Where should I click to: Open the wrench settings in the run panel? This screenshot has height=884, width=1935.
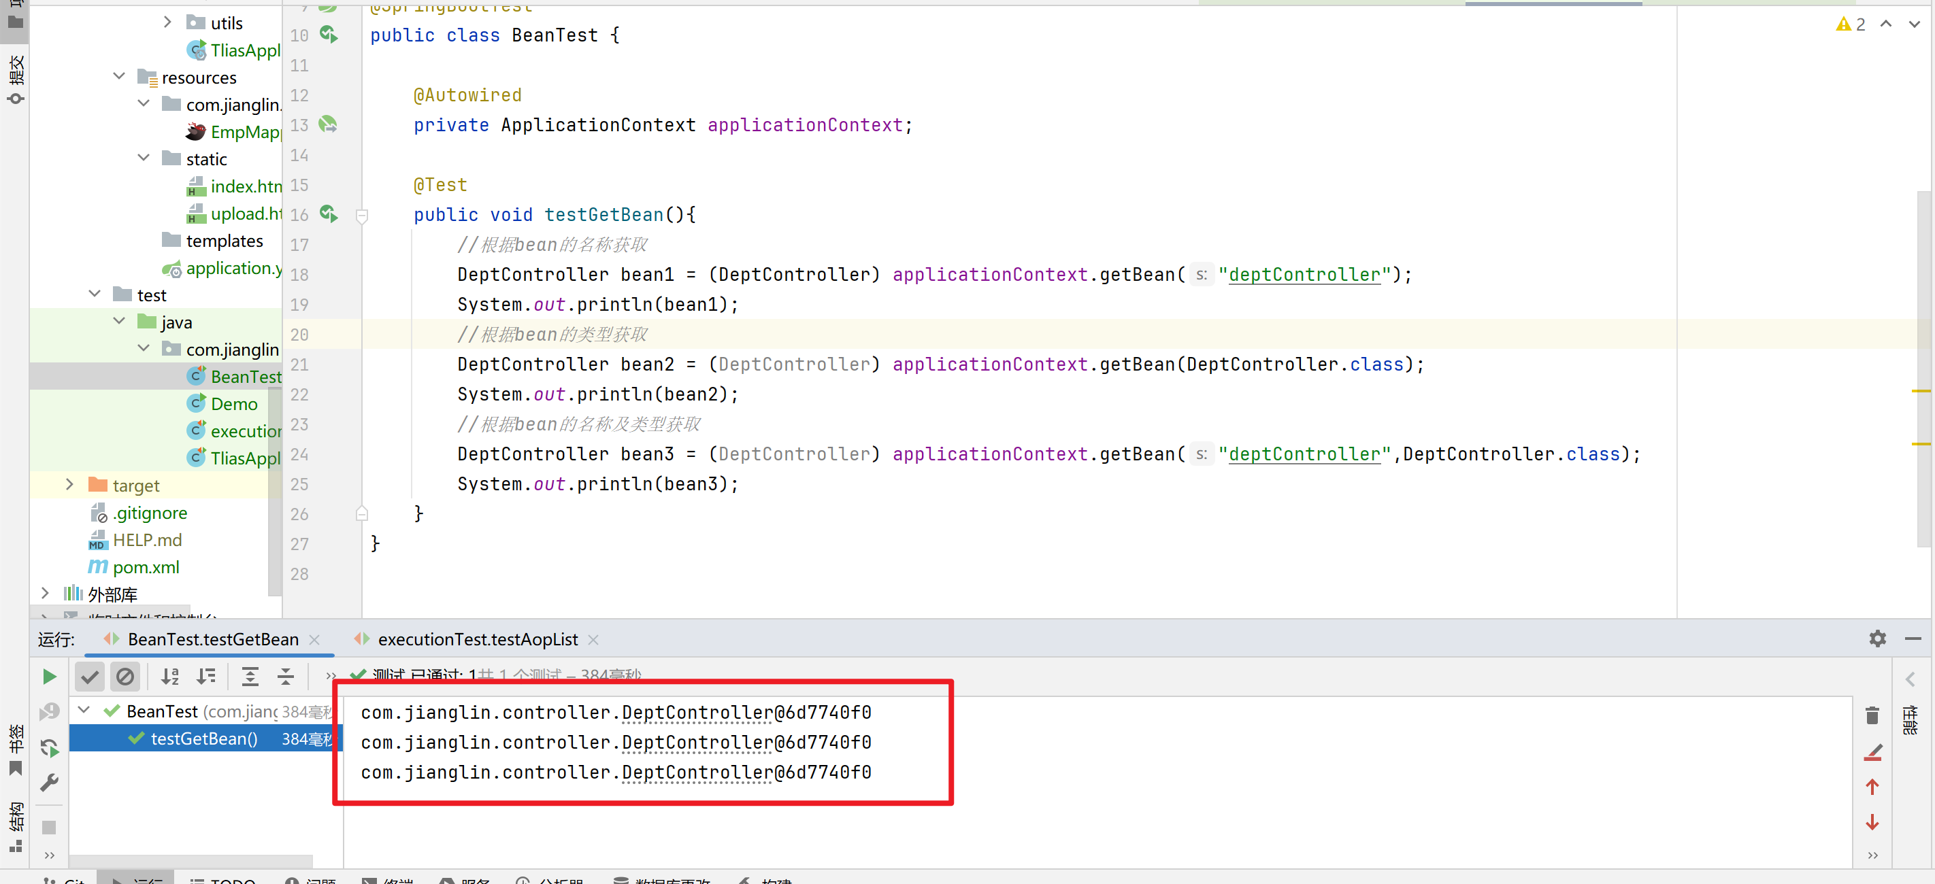[49, 783]
